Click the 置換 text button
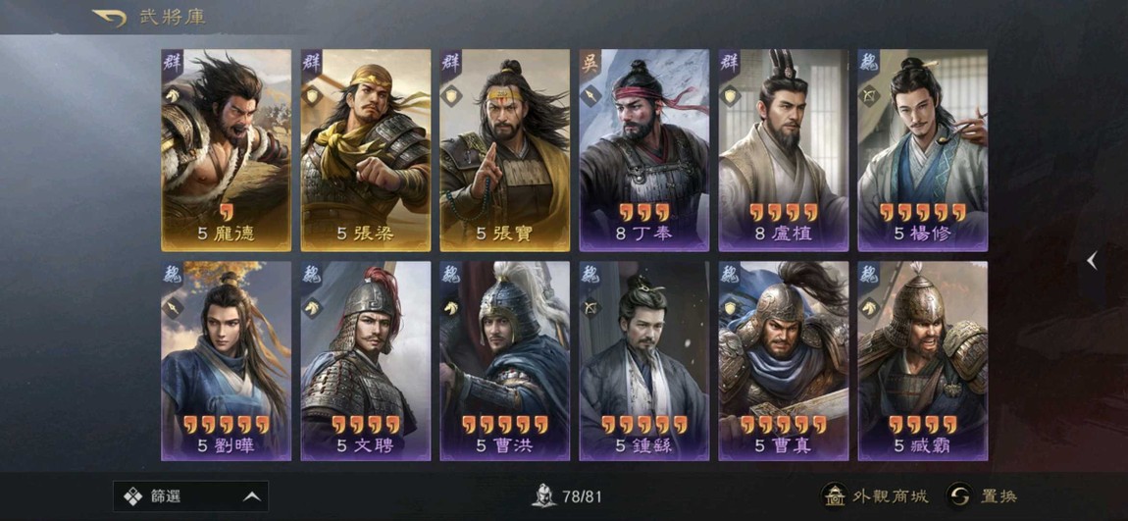This screenshot has width=1128, height=521. pyautogui.click(x=998, y=495)
